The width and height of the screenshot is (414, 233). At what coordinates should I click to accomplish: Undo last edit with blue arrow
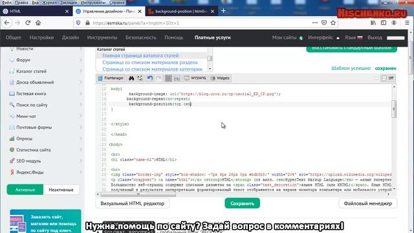(150, 78)
